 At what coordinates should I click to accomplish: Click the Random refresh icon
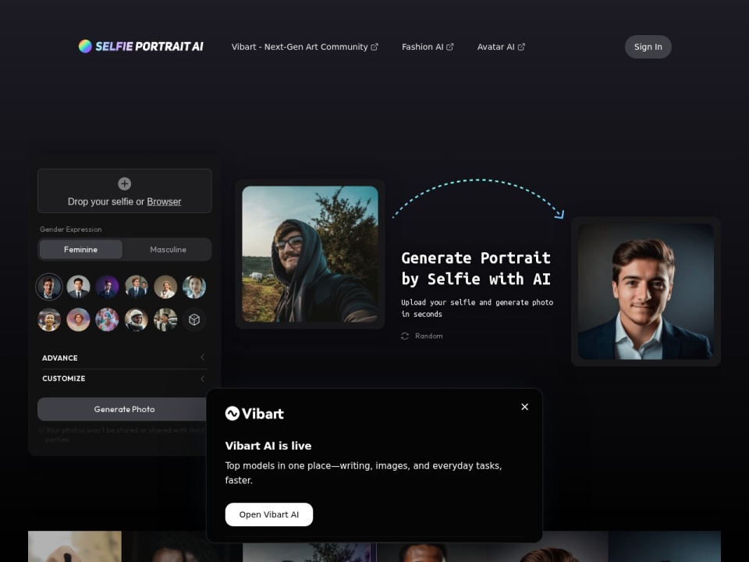tap(405, 336)
